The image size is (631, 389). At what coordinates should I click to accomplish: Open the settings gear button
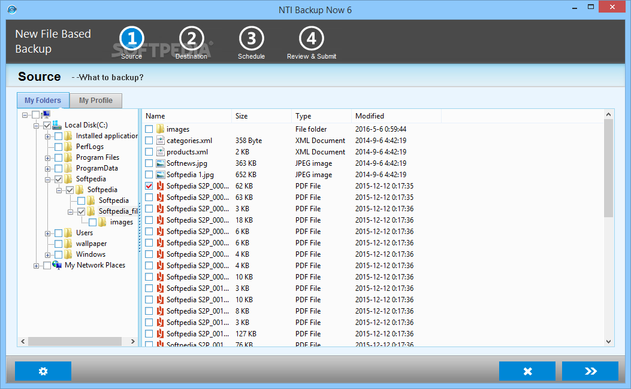(43, 371)
